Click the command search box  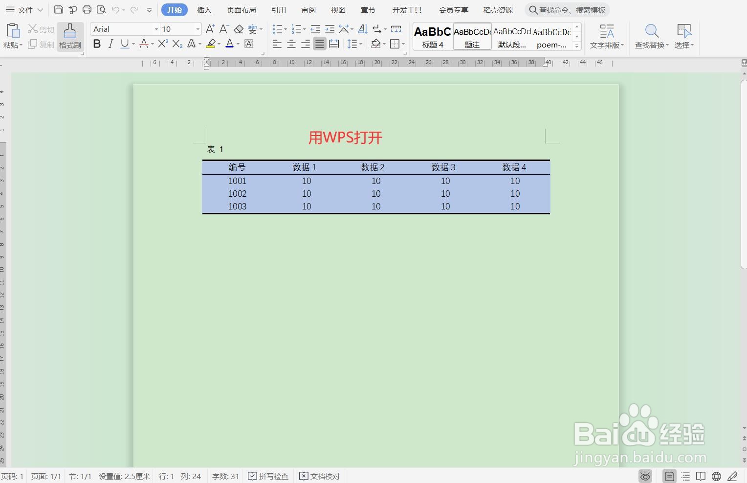point(567,10)
